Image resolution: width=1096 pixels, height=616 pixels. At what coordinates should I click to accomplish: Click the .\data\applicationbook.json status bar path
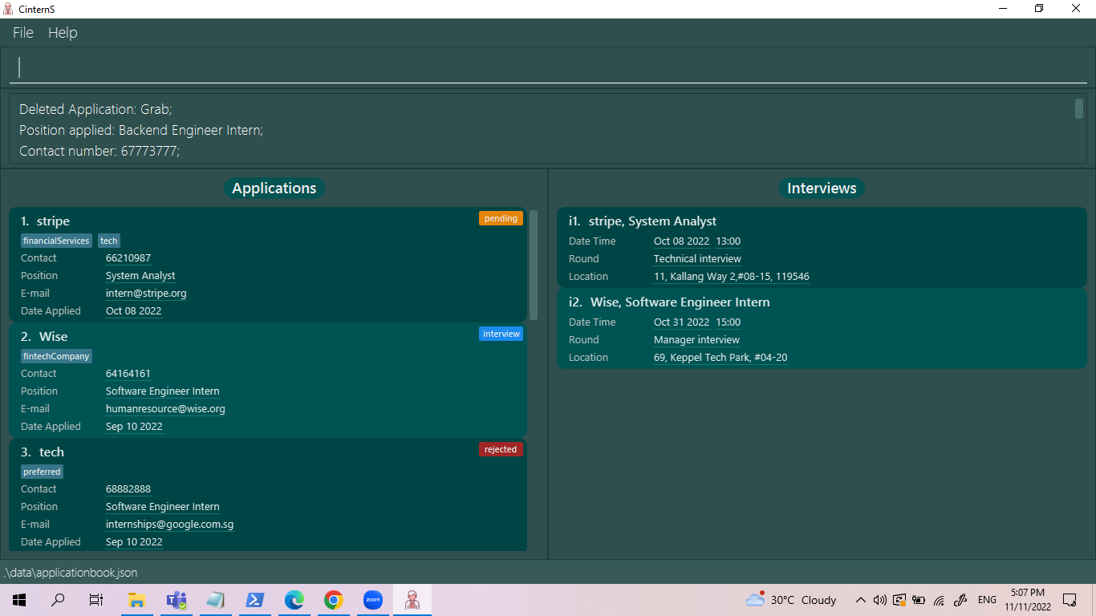(71, 573)
